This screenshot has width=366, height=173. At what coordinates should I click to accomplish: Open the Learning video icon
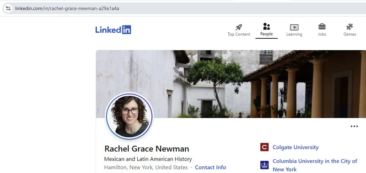(294, 27)
